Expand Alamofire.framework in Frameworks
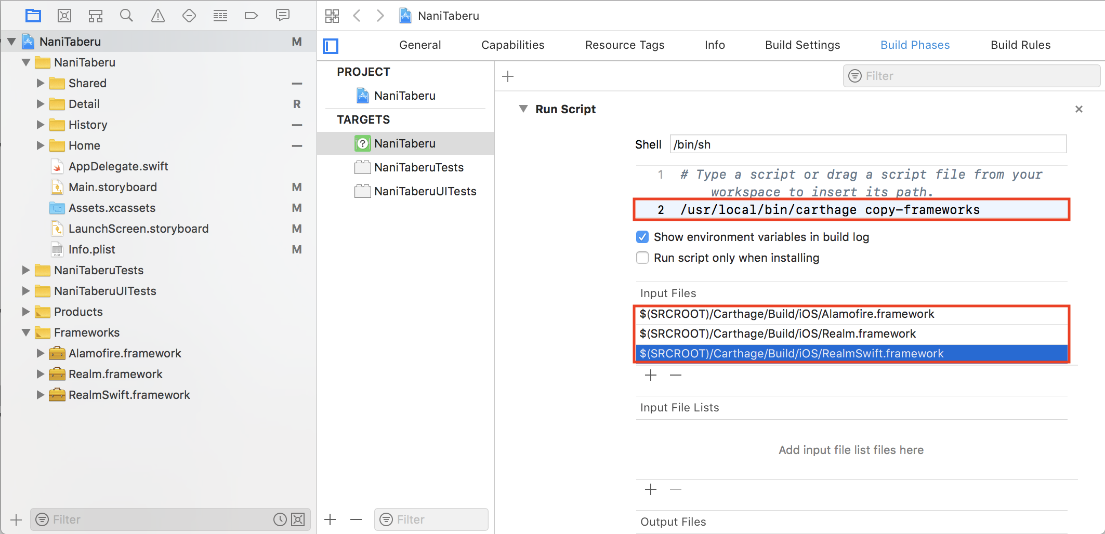The height and width of the screenshot is (534, 1105). [40, 353]
